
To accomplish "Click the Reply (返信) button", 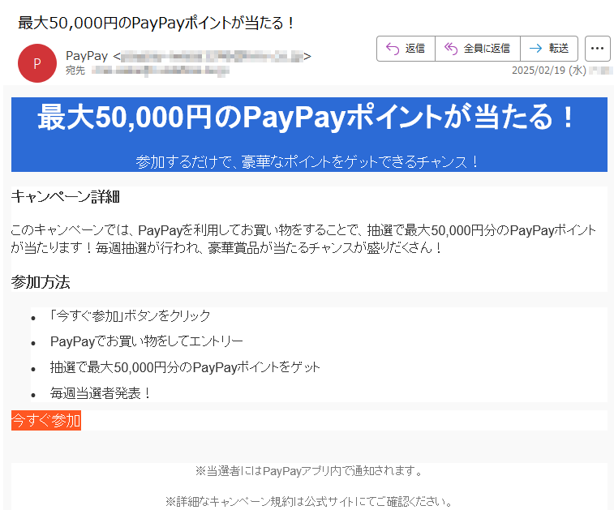I will click(x=406, y=49).
